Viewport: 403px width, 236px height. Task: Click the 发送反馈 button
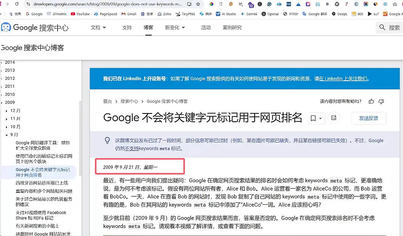click(x=368, y=118)
